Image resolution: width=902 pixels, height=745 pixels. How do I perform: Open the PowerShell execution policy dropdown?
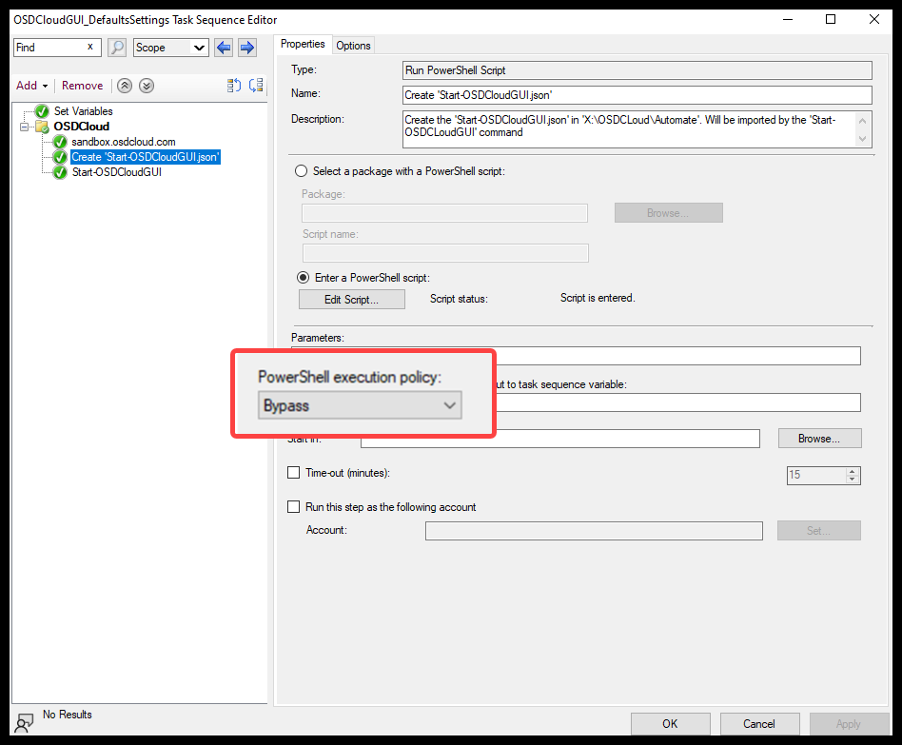(x=450, y=405)
